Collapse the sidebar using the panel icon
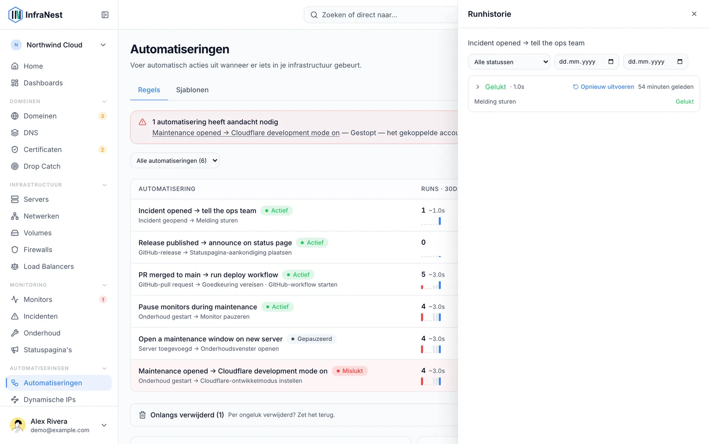 [105, 15]
